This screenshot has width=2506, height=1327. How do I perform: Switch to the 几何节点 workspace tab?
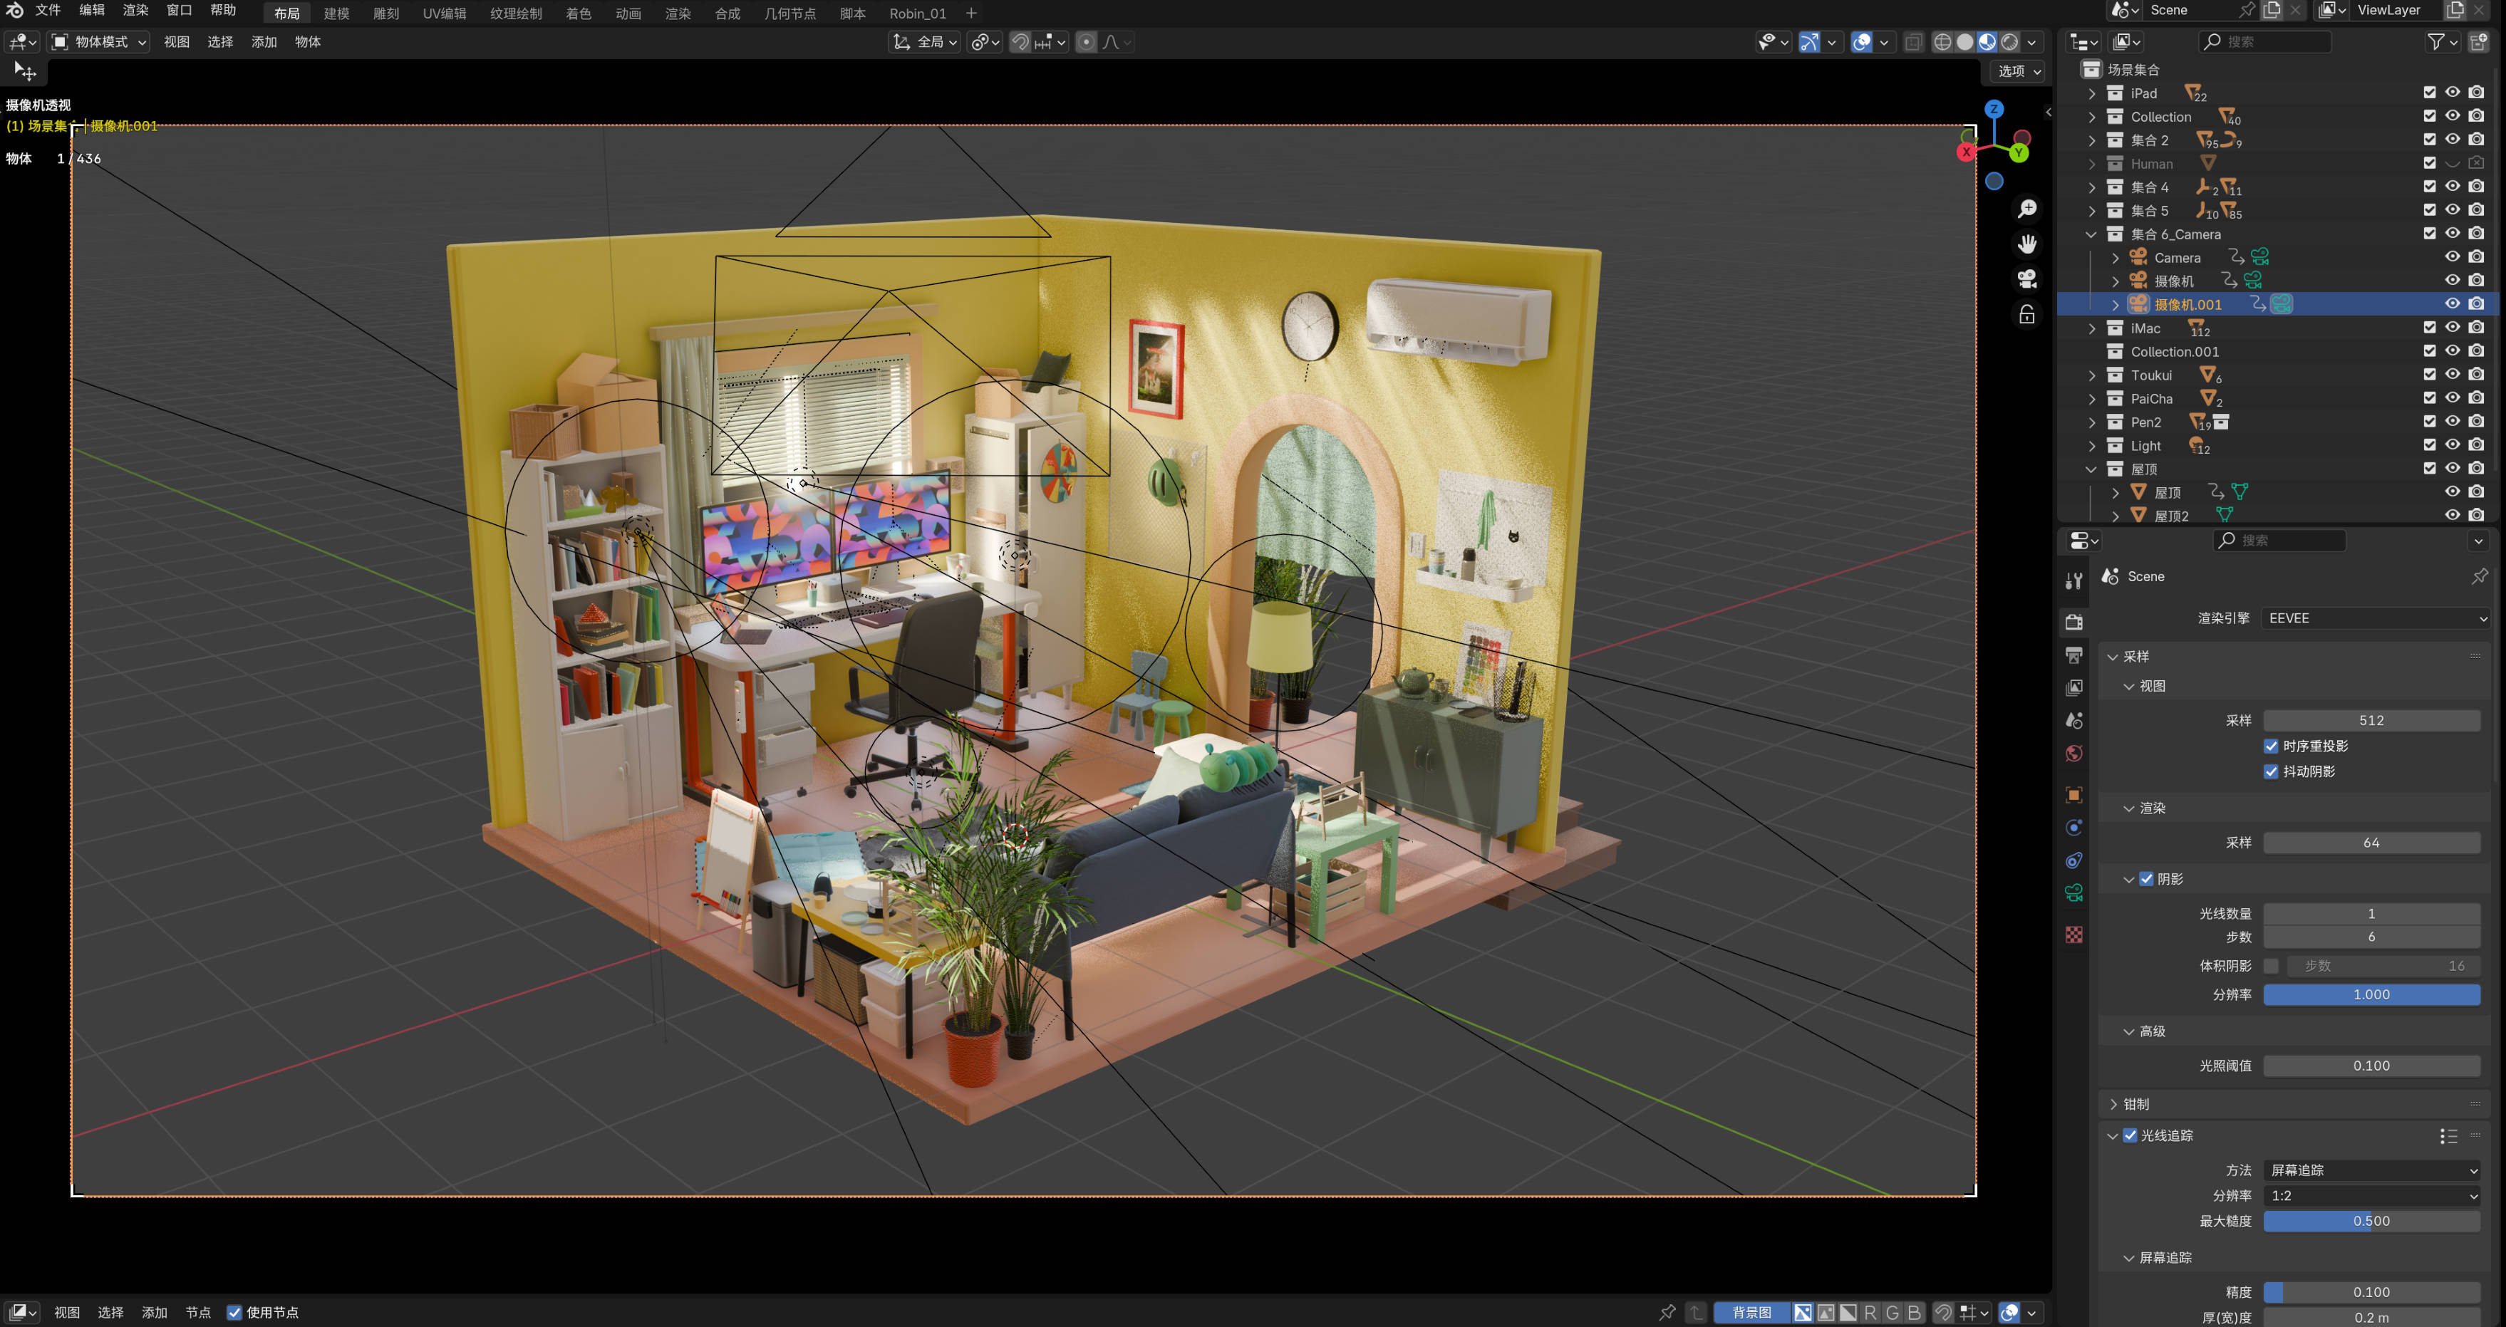tap(790, 14)
